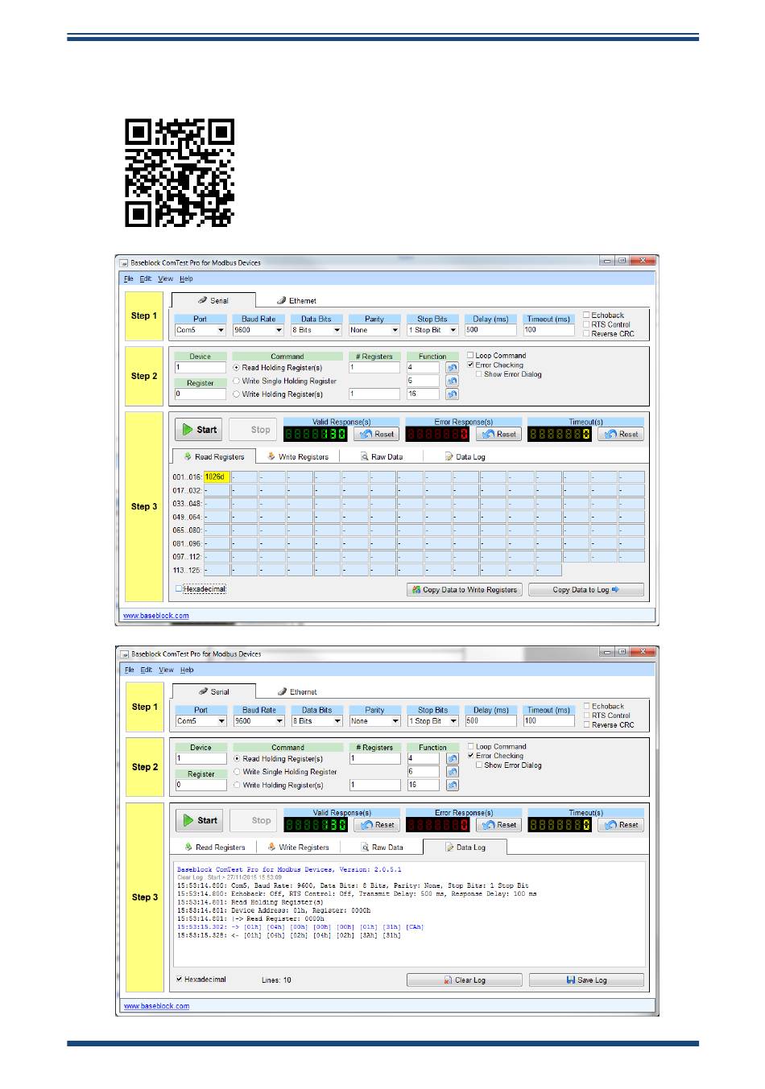
Task: Open Help menu in the lower window
Action: [x=187, y=670]
